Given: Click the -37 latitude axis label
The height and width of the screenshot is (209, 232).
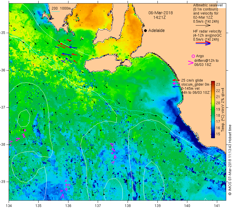Looking at the screenshot, I should pyautogui.click(x=3, y=107).
